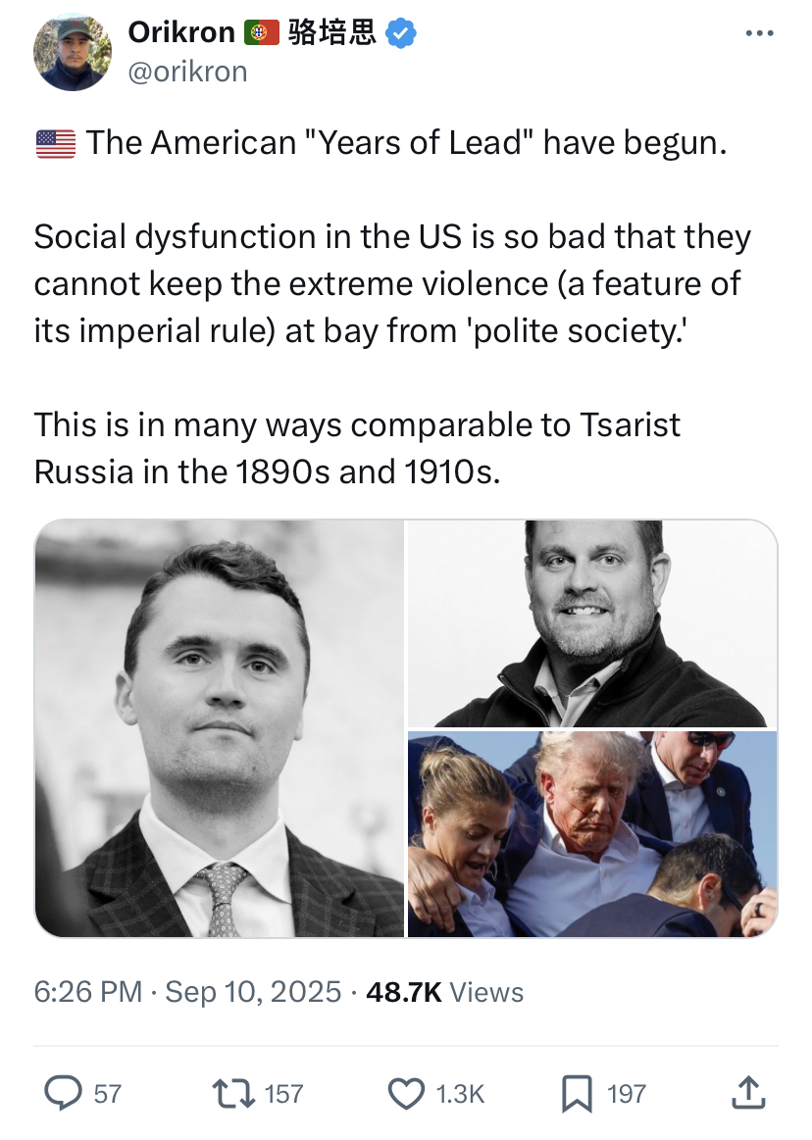Click the blue verified badge icon
Image resolution: width=812 pixels, height=1140 pixels.
click(x=400, y=33)
